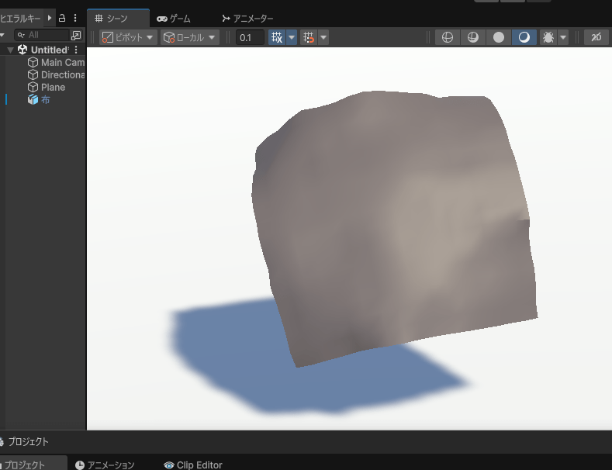The image size is (612, 470).
Task: Open the Local orientation dropdown
Action: (x=189, y=37)
